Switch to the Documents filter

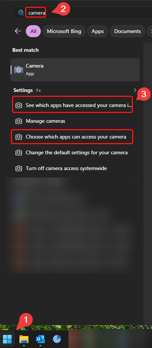pyautogui.click(x=127, y=31)
